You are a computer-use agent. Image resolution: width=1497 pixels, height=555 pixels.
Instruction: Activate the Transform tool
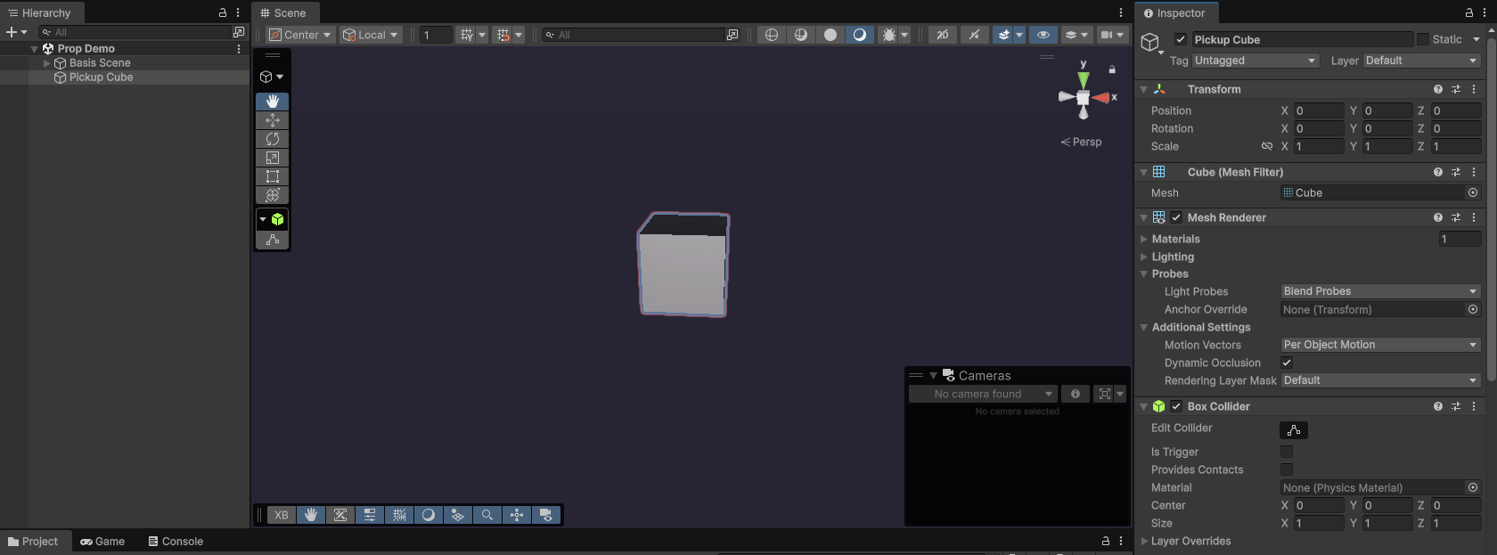pyautogui.click(x=273, y=195)
